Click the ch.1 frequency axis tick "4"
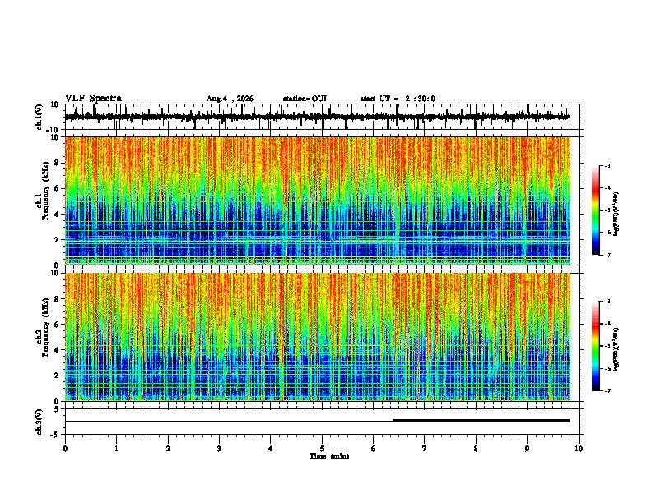Screen dimensions: 652x503 (x=57, y=215)
